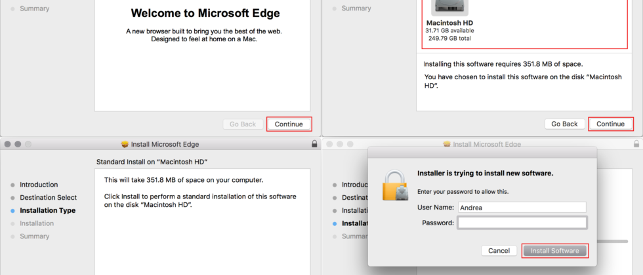Image resolution: width=643 pixels, height=275 pixels.
Task: Select Summary step in the Welcome window sidebar
Action: point(34,8)
